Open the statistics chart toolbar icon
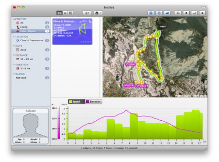The width and height of the screenshot is (219, 162). (194, 13)
